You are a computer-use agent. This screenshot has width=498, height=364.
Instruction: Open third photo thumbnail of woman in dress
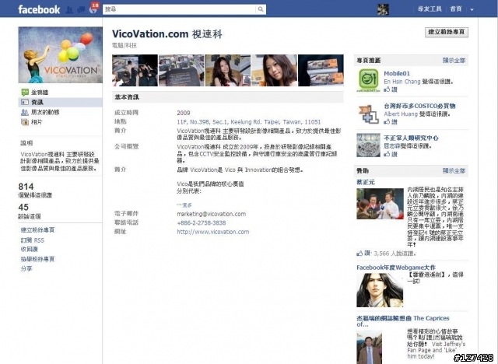pyautogui.click(x=228, y=70)
